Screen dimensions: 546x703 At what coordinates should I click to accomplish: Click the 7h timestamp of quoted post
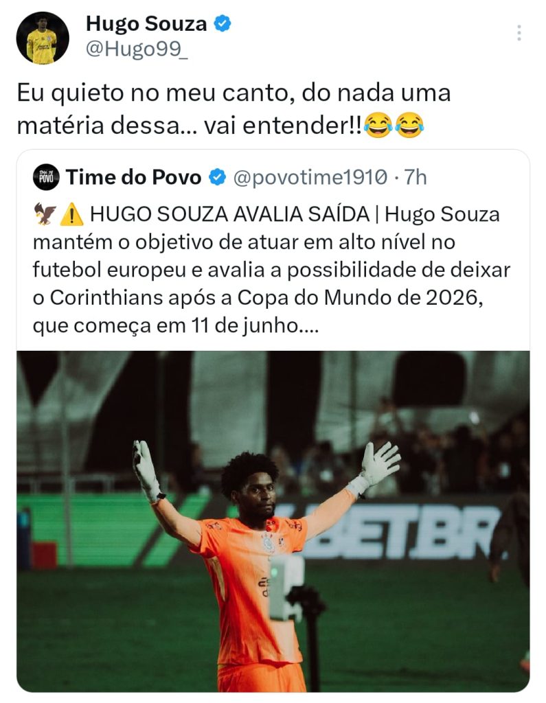[x=416, y=178]
